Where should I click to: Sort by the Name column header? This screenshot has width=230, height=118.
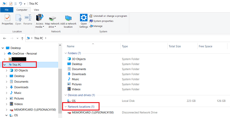tap(71, 46)
